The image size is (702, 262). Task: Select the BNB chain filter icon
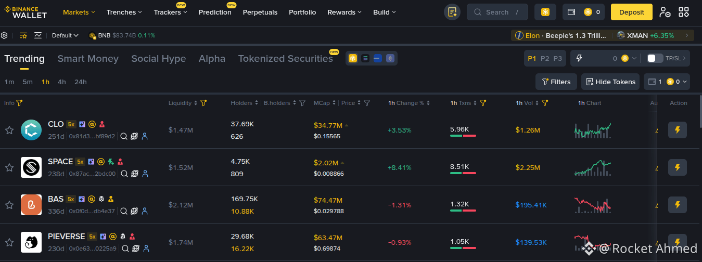tap(353, 58)
